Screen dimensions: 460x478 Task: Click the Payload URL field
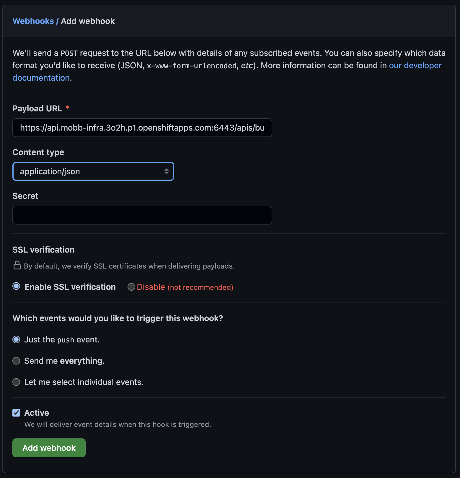pyautogui.click(x=142, y=128)
